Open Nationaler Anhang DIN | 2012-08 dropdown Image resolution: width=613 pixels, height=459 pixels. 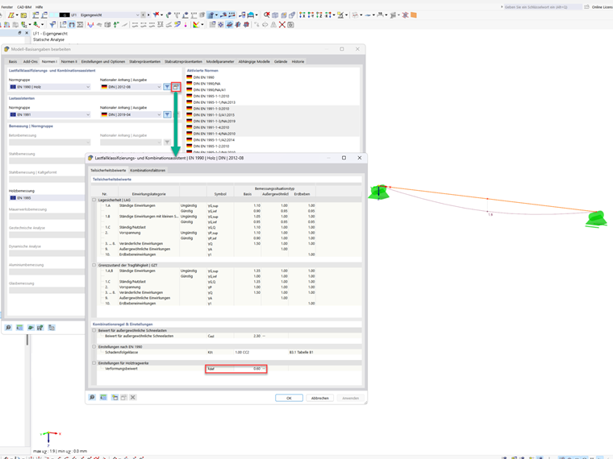tap(131, 87)
